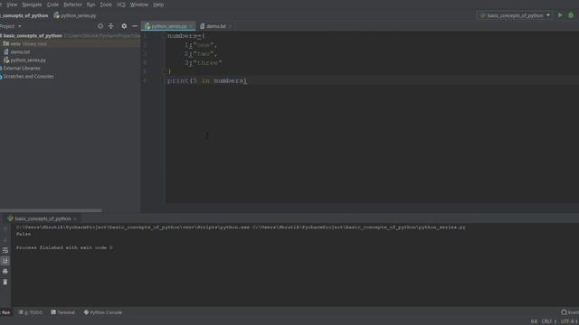The width and height of the screenshot is (579, 325).
Task: Change UTF-8 file encoding in status bar
Action: pyautogui.click(x=569, y=321)
